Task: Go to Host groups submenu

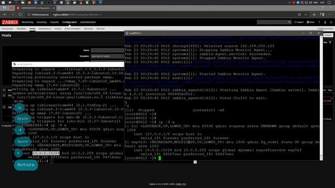Action: pyautogui.click(x=7, y=29)
